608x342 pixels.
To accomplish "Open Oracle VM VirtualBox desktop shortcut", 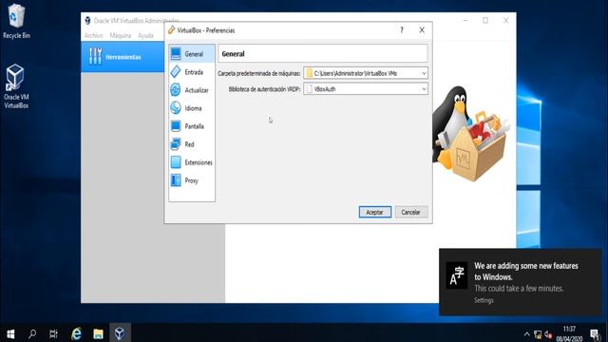I will (16, 86).
